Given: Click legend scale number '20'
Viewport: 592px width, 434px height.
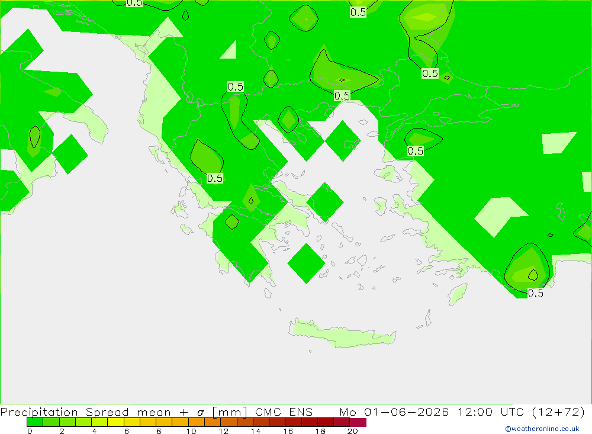Looking at the screenshot, I should (353, 431).
